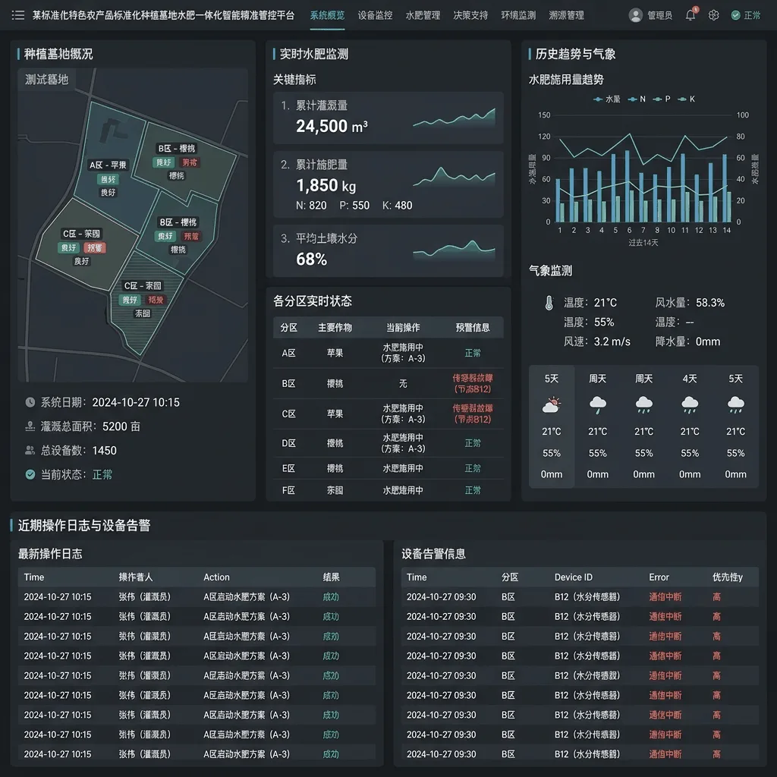Select the 决策支持 tab
This screenshot has height=777, width=777.
[x=470, y=15]
